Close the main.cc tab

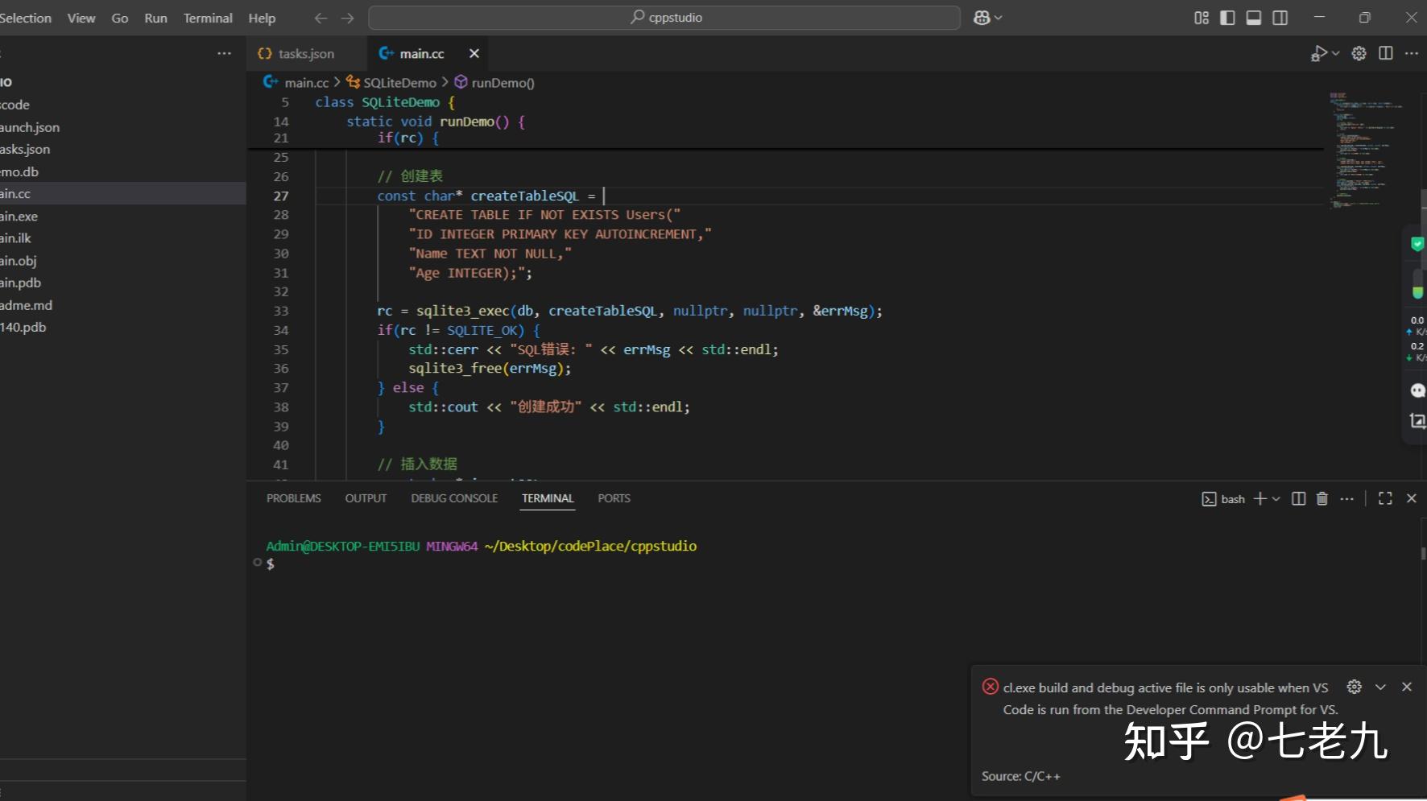coord(474,53)
